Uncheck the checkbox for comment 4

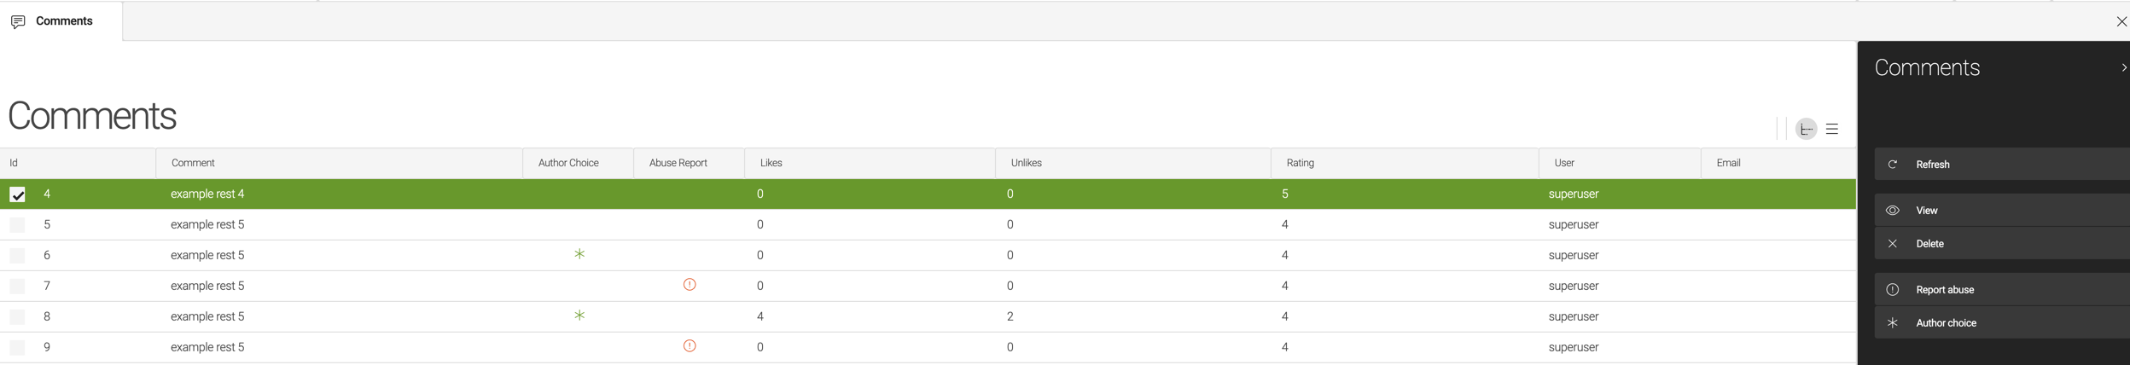point(17,194)
